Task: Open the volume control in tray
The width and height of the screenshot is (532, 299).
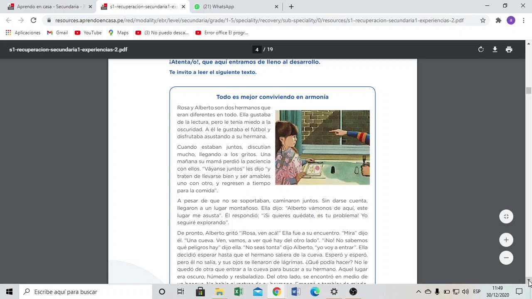Action: 465,292
